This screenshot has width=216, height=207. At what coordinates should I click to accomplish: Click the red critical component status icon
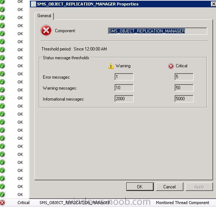pos(46,30)
